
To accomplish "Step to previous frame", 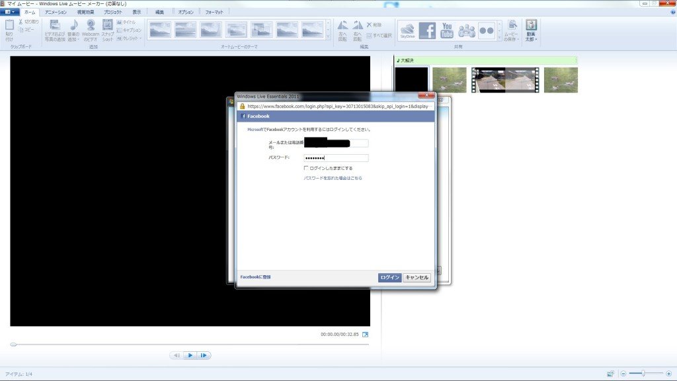I will click(x=177, y=355).
